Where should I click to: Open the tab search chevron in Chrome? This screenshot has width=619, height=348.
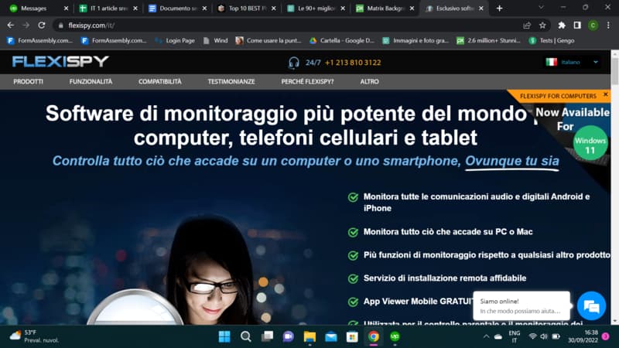pos(541,8)
